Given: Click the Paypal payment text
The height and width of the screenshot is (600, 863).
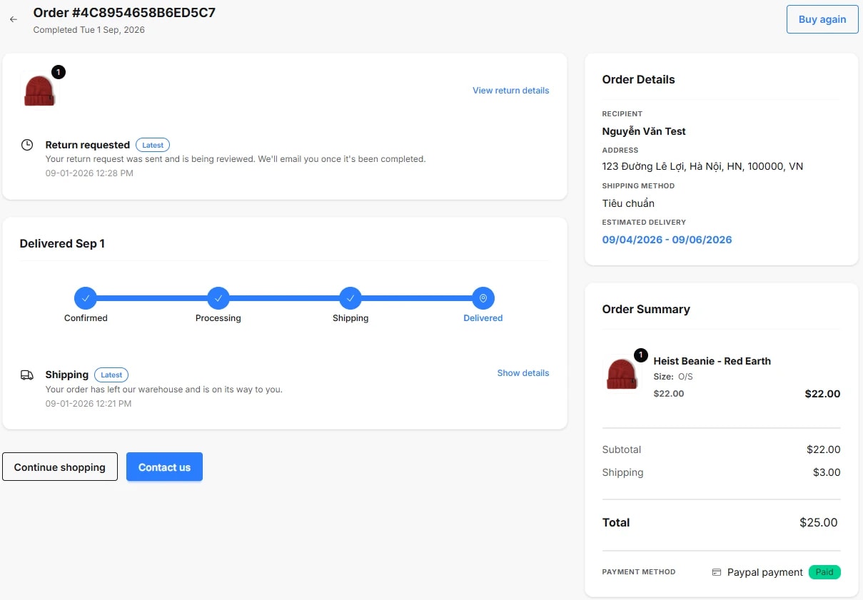Looking at the screenshot, I should pyautogui.click(x=765, y=572).
